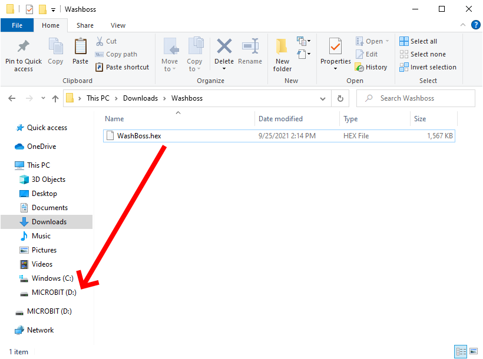Click the Search Washboss field
This screenshot has height=359, width=483.
click(415, 98)
